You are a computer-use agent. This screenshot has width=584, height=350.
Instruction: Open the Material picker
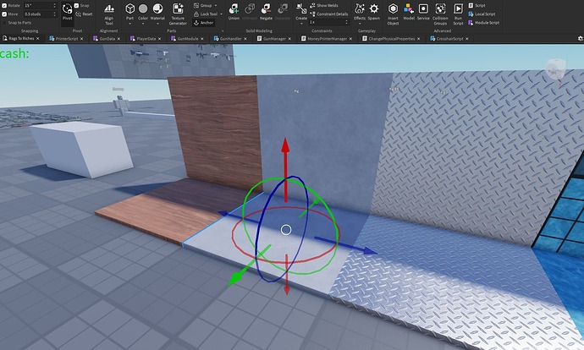(x=157, y=11)
